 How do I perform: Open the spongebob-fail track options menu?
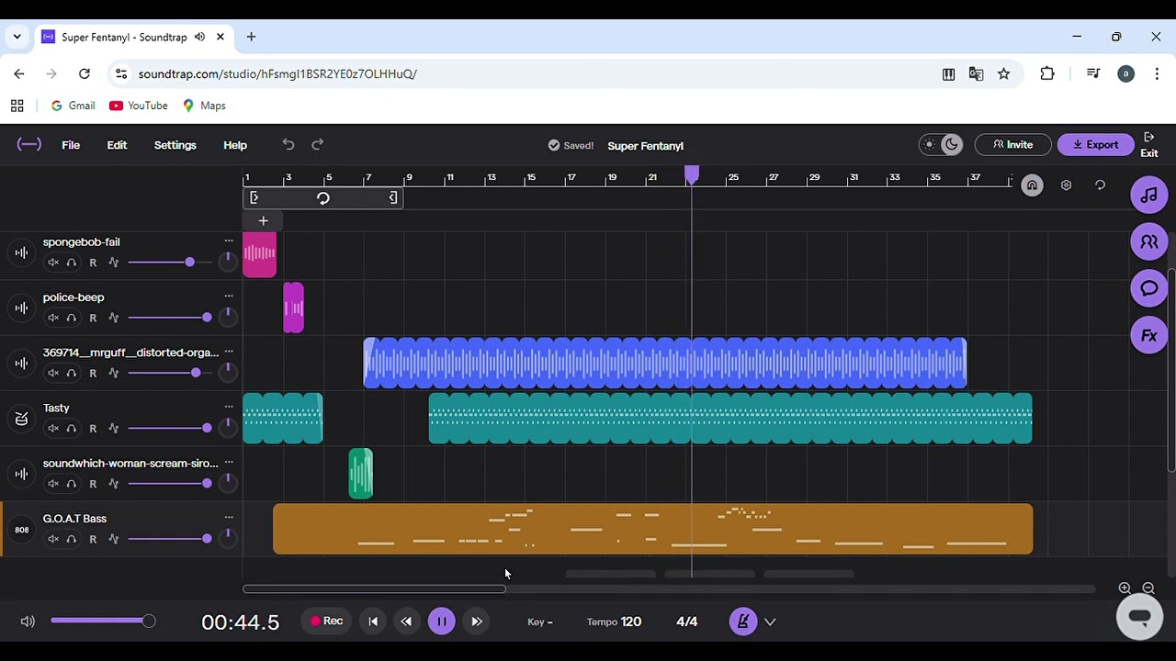click(x=229, y=241)
